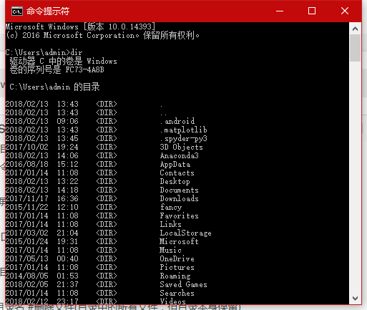Click the Anaconda3 directory entry
This screenshot has height=310, width=367.
[x=180, y=155]
